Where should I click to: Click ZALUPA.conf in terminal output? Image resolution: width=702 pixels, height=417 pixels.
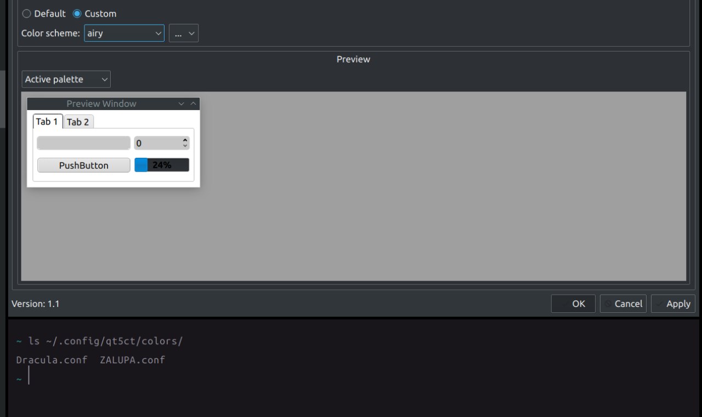(x=133, y=360)
